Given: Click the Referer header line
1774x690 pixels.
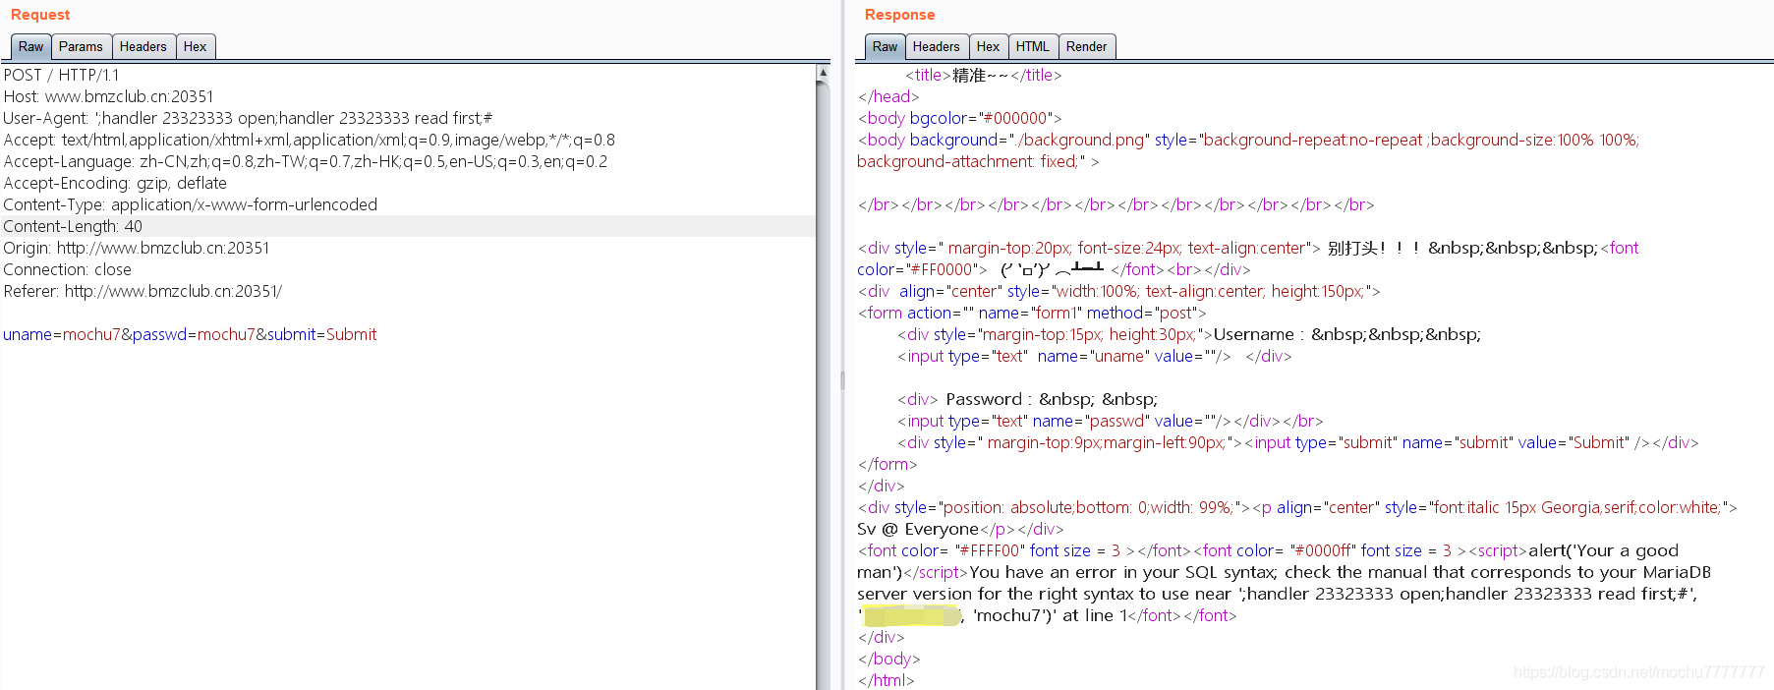Looking at the screenshot, I should tap(143, 291).
